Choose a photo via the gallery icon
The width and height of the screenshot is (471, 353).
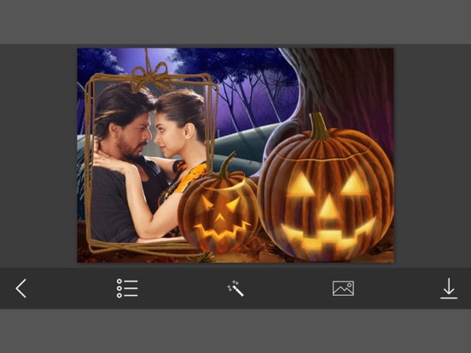click(x=343, y=288)
